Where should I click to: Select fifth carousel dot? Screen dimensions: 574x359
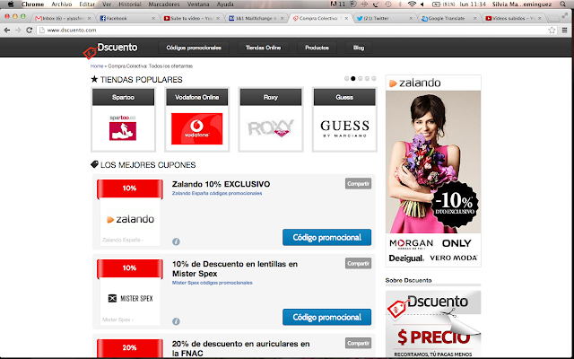[374, 78]
